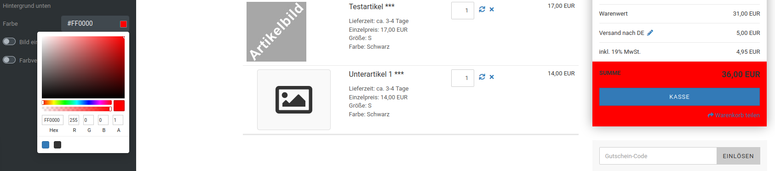Click the EINLÖSEN button
The height and width of the screenshot is (171, 775).
click(x=738, y=156)
